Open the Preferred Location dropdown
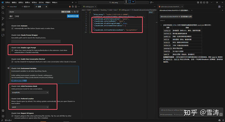 pos(30,107)
